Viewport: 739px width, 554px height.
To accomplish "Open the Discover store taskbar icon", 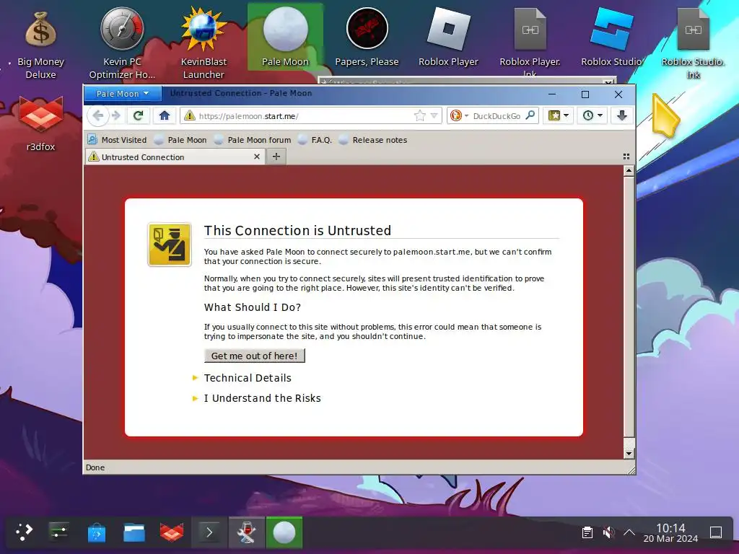I will pos(97,532).
